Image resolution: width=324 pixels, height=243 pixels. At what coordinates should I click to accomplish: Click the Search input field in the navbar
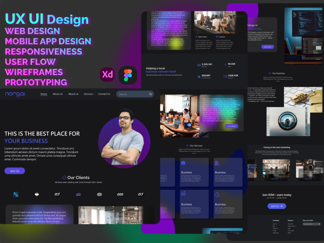[x=135, y=94]
